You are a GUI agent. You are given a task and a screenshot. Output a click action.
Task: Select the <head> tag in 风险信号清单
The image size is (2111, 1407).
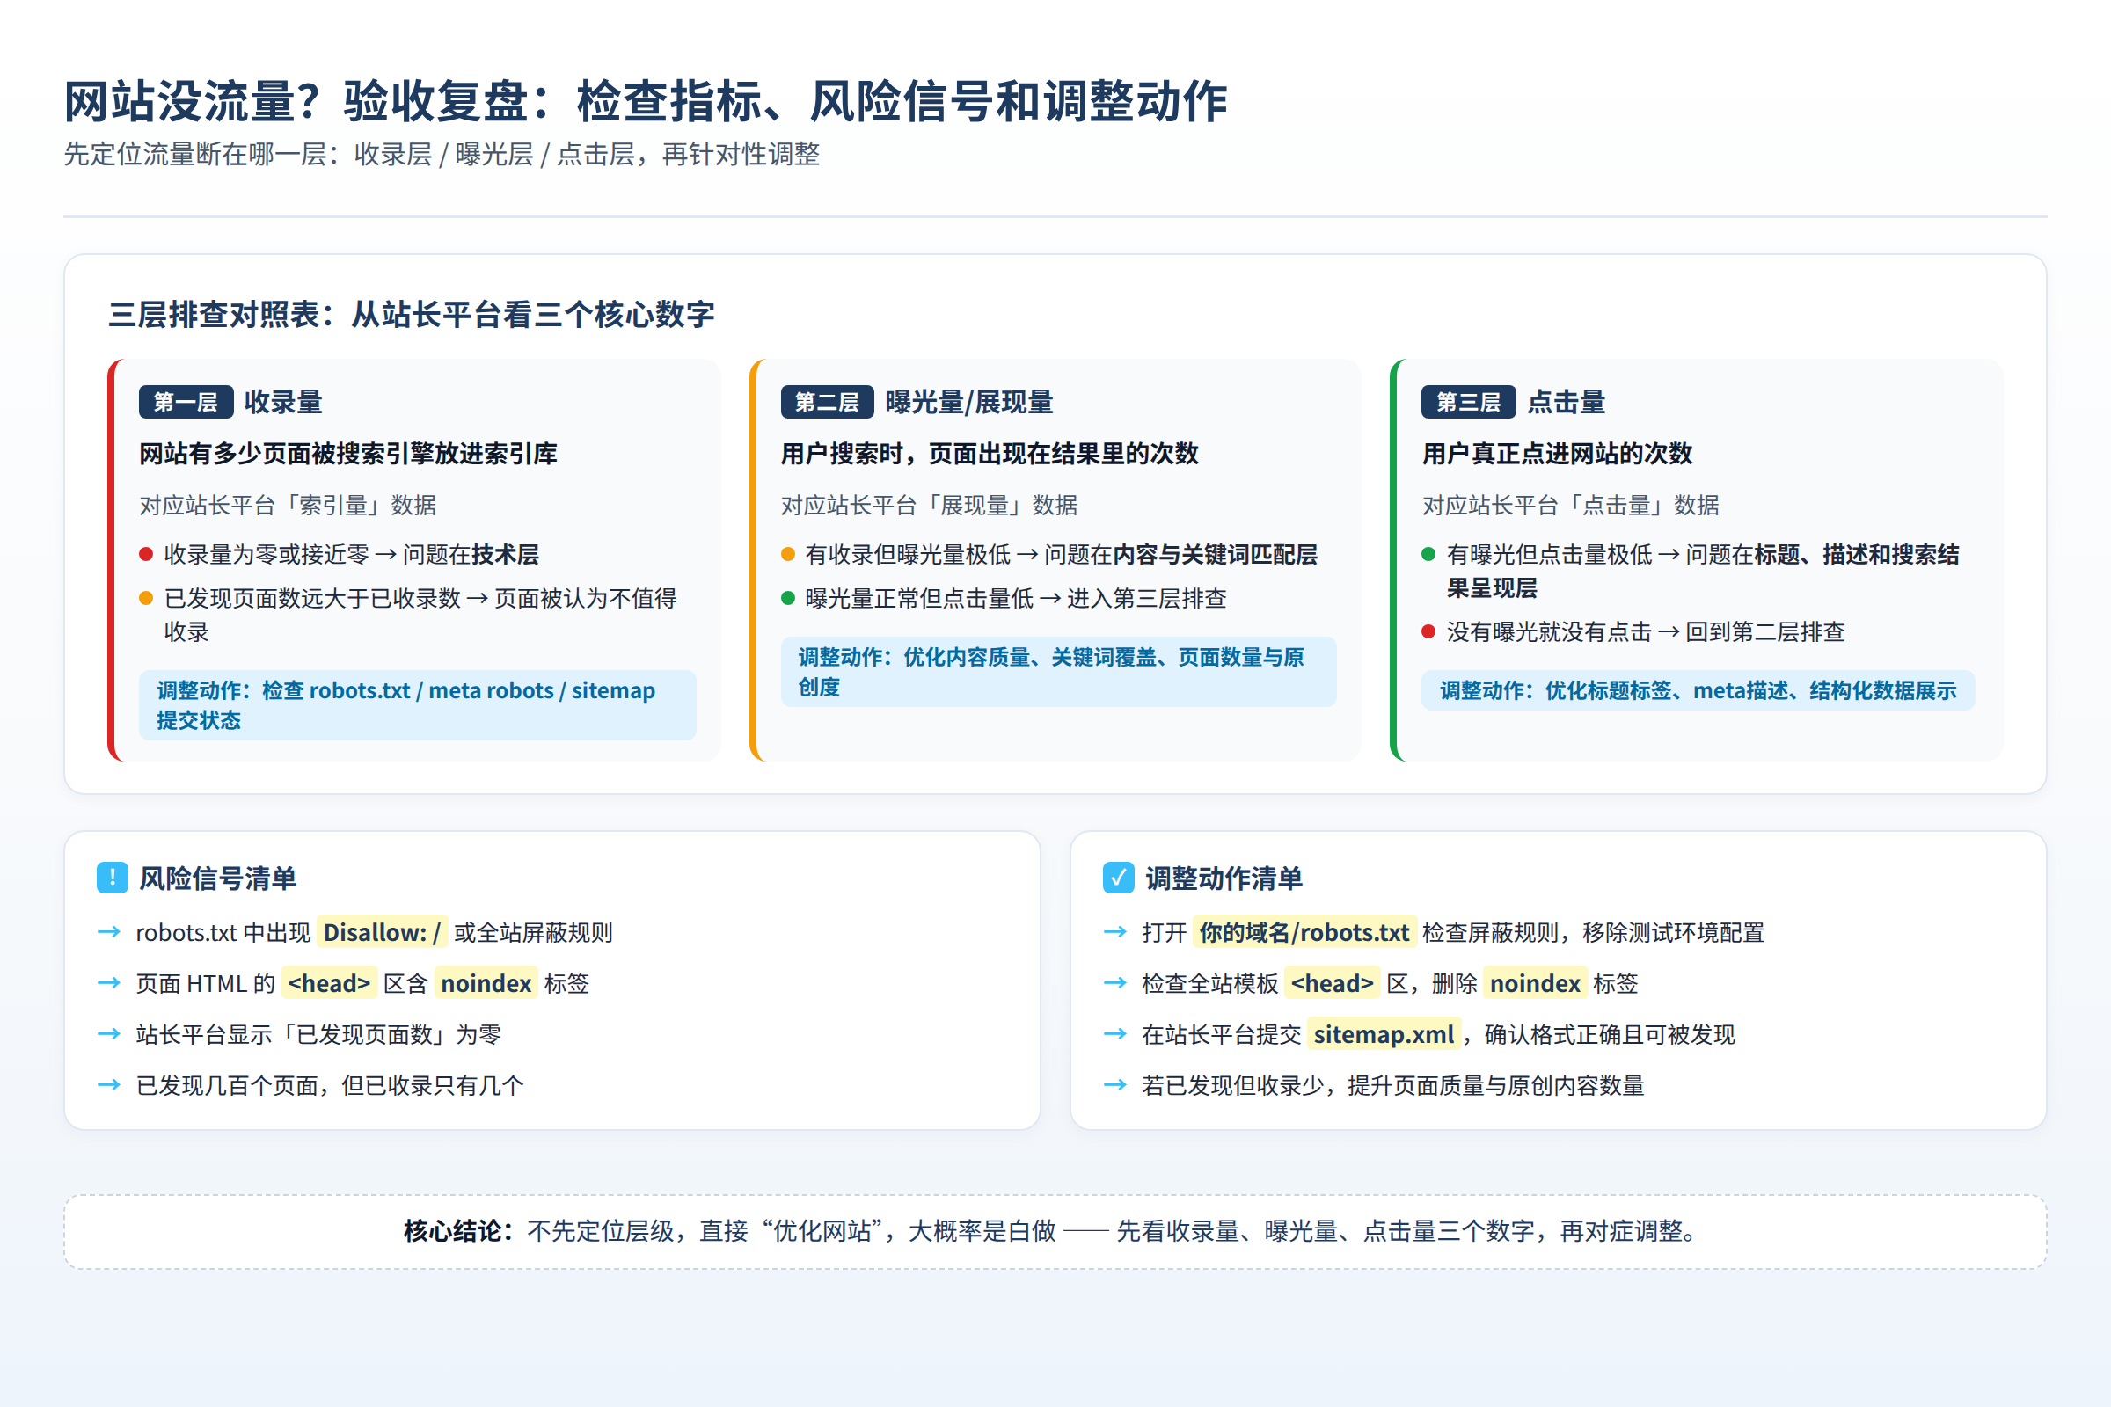(x=329, y=983)
